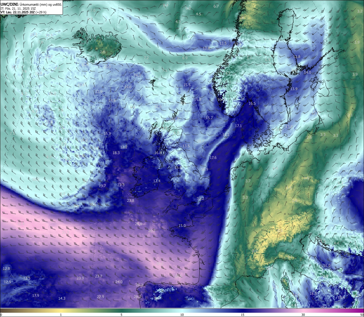Click the 22.3 value on the map

[x=121, y=185]
